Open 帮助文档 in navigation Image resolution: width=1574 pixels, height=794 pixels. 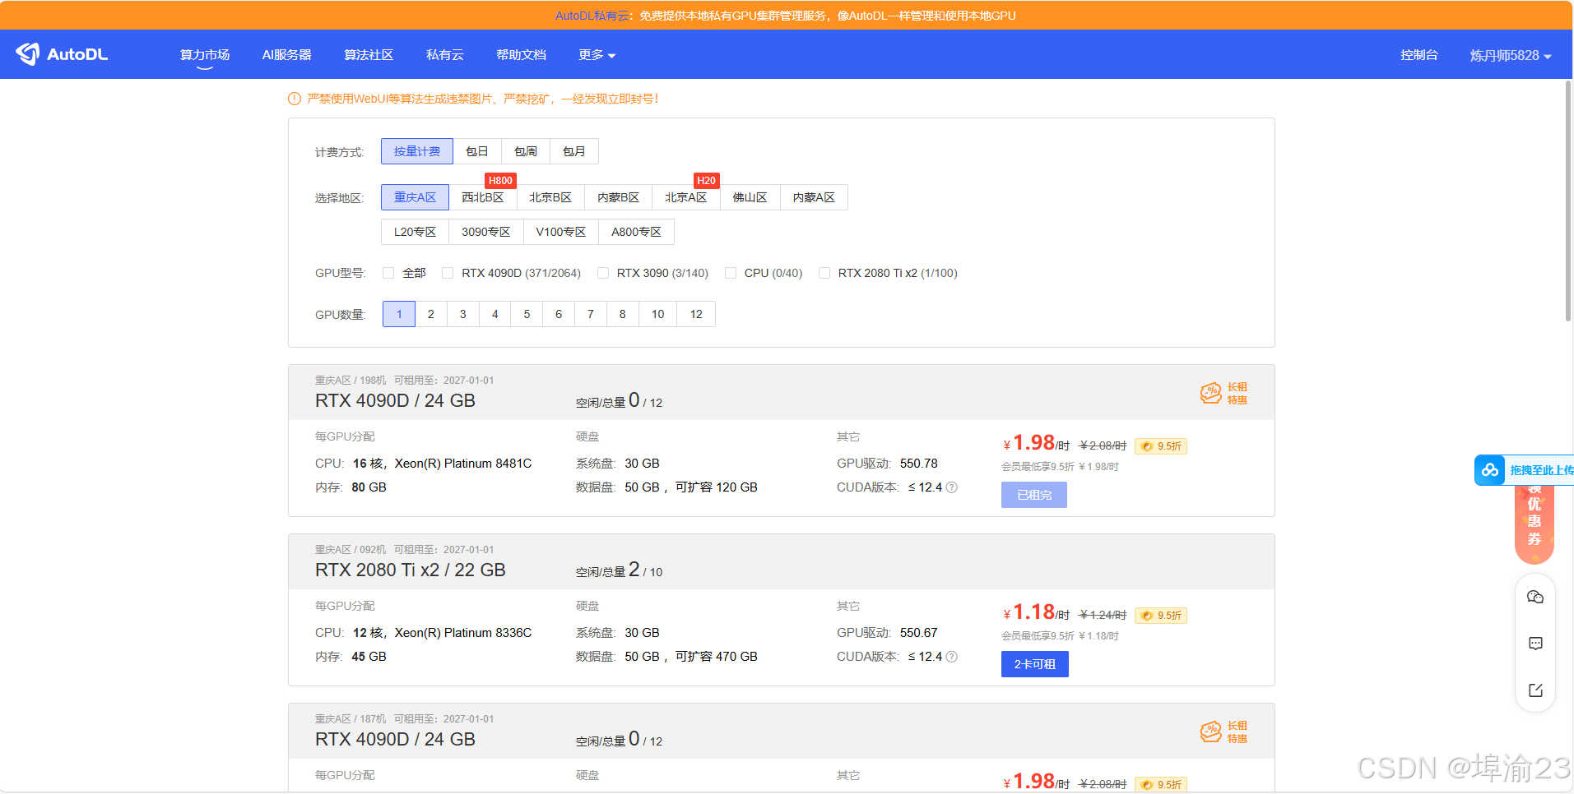[522, 55]
